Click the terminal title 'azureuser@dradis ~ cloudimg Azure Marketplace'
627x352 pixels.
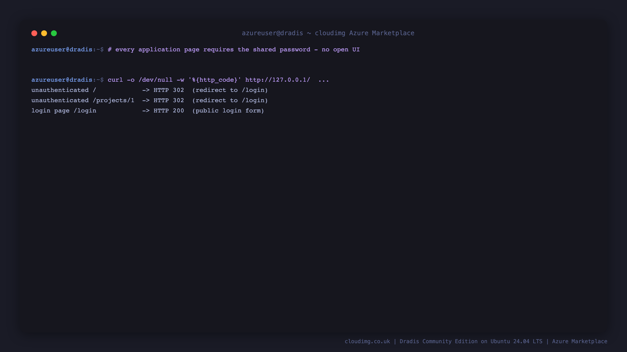pos(328,33)
